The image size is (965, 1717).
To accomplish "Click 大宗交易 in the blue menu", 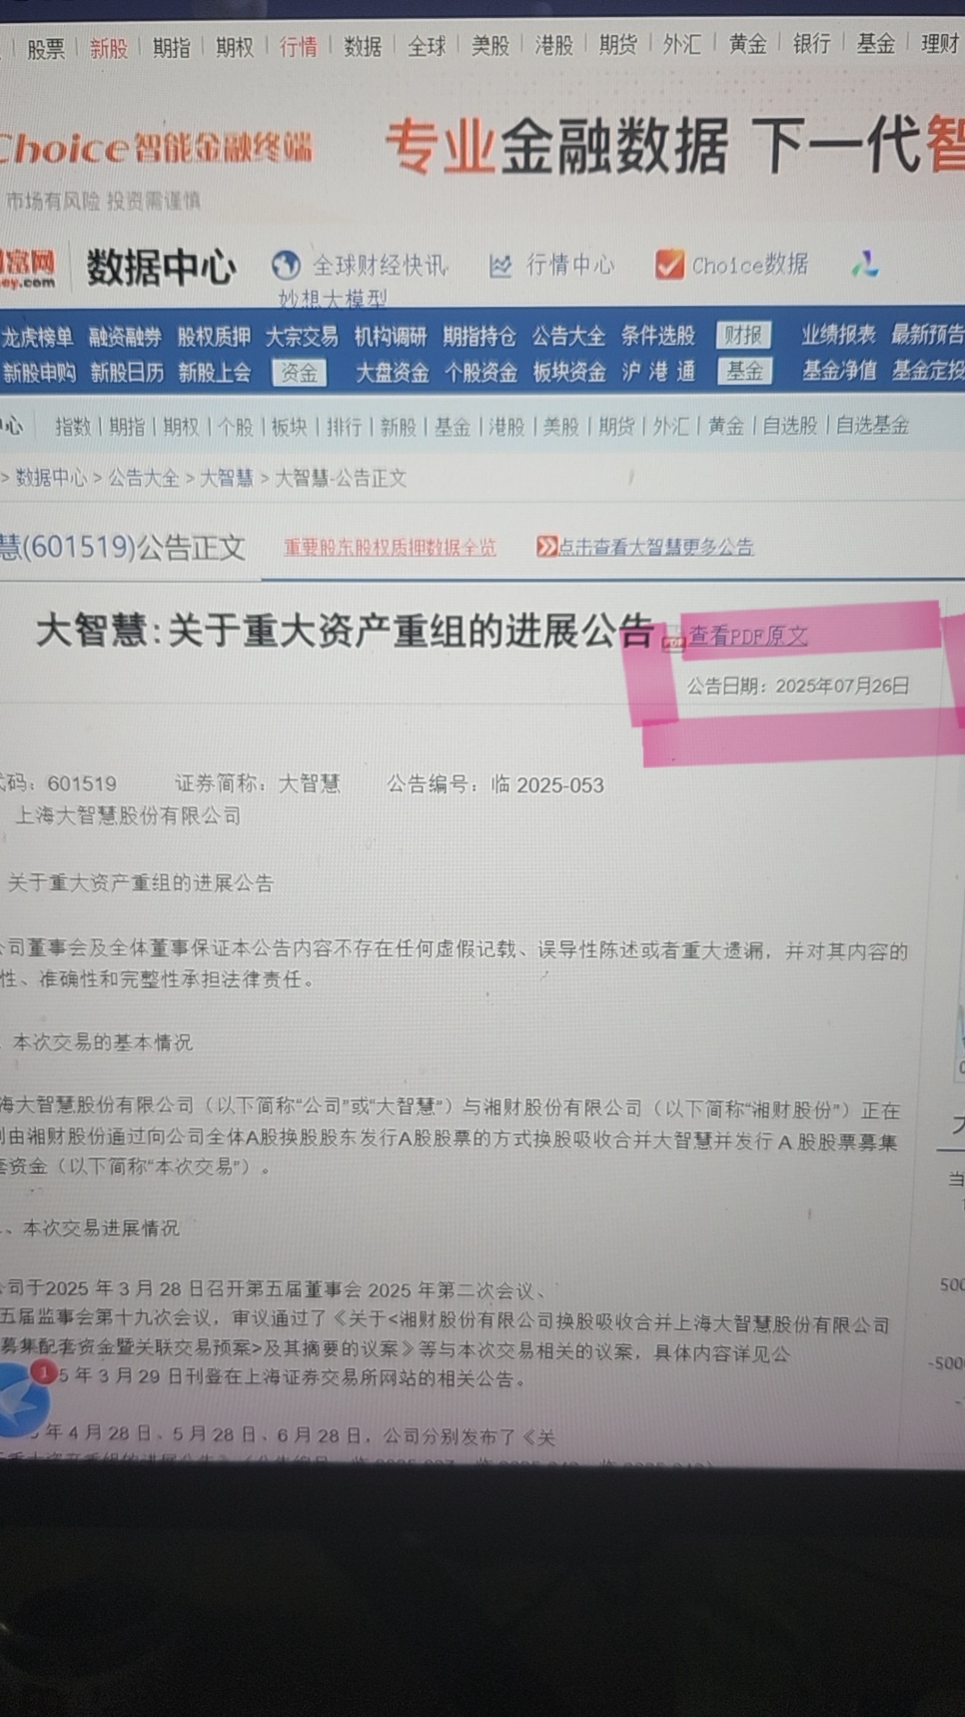I will pos(302,336).
